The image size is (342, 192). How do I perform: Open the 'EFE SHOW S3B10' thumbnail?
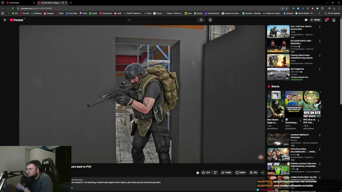pyautogui.click(x=278, y=46)
